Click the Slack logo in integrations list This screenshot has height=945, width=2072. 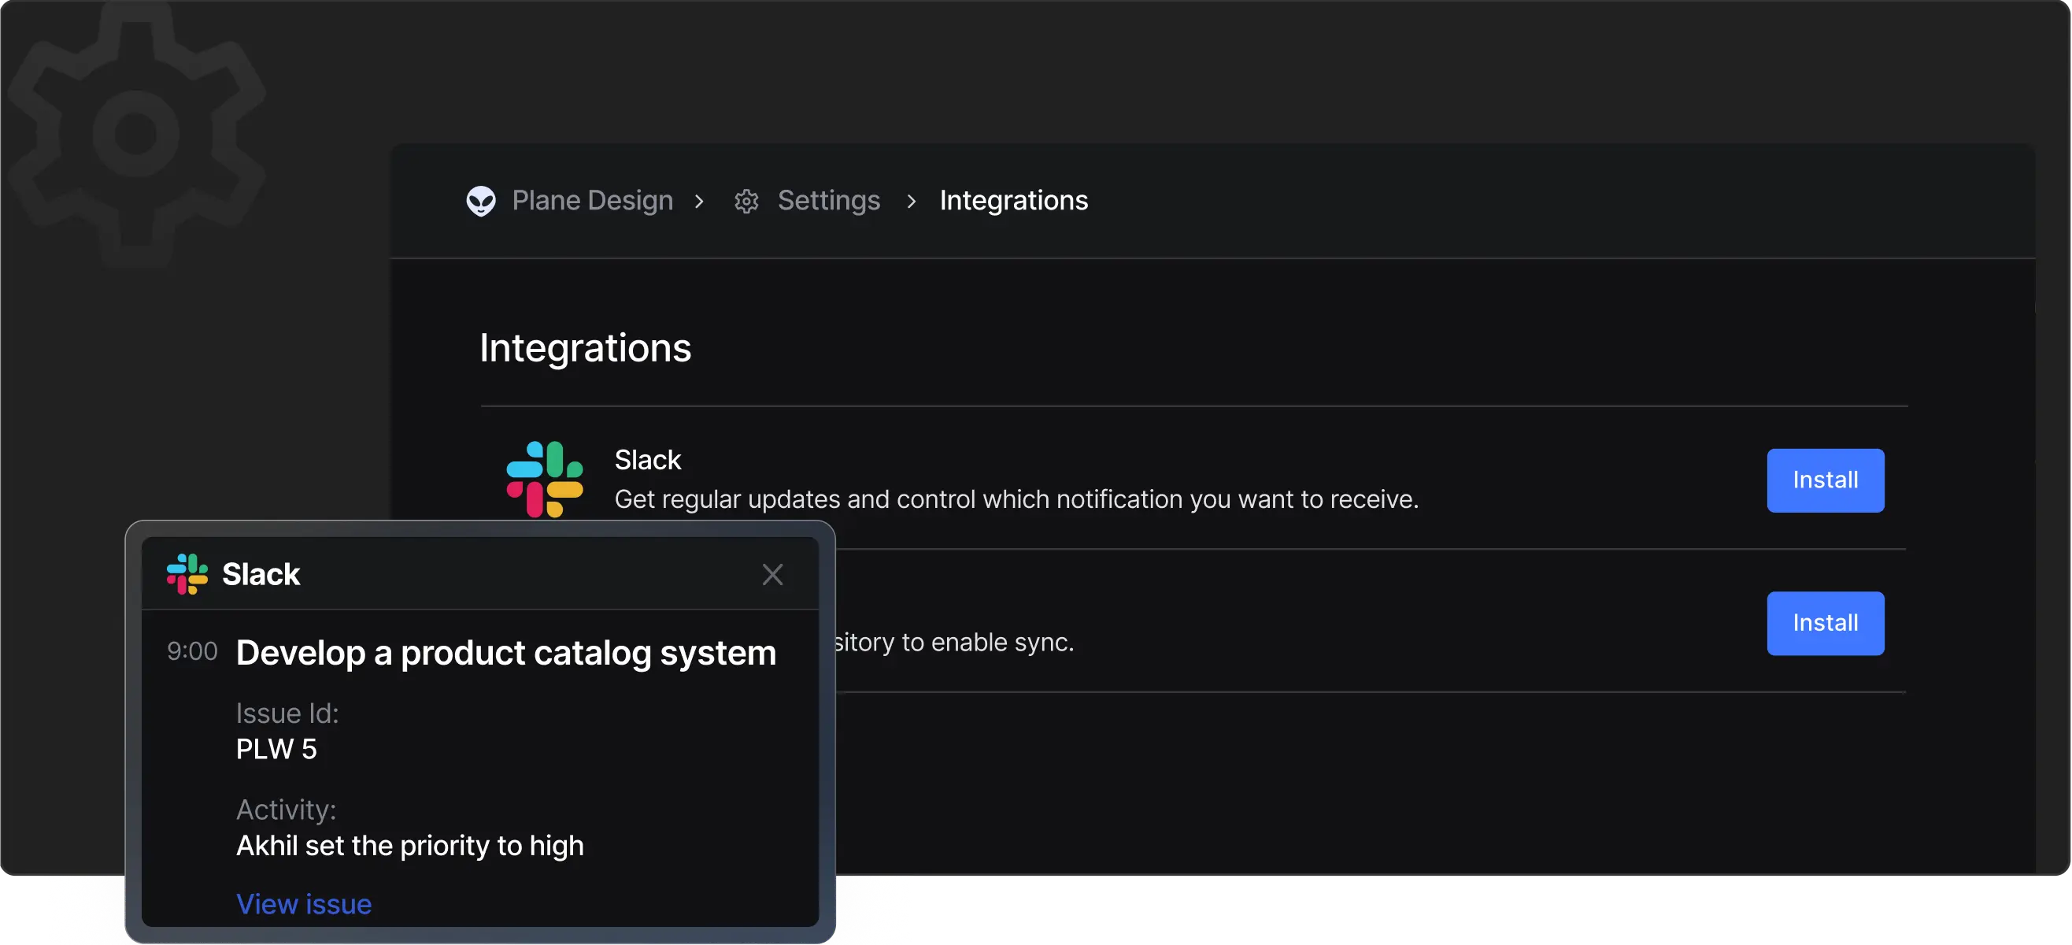click(x=545, y=478)
